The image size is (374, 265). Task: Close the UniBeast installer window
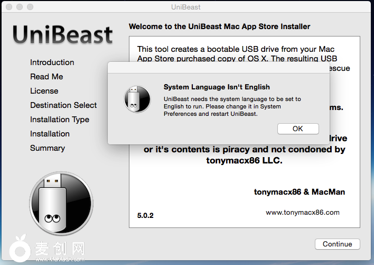point(8,7)
